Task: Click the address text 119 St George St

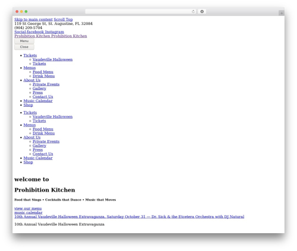Action: point(53,24)
